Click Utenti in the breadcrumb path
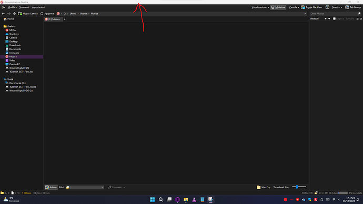The height and width of the screenshot is (204, 363). pyautogui.click(x=73, y=14)
